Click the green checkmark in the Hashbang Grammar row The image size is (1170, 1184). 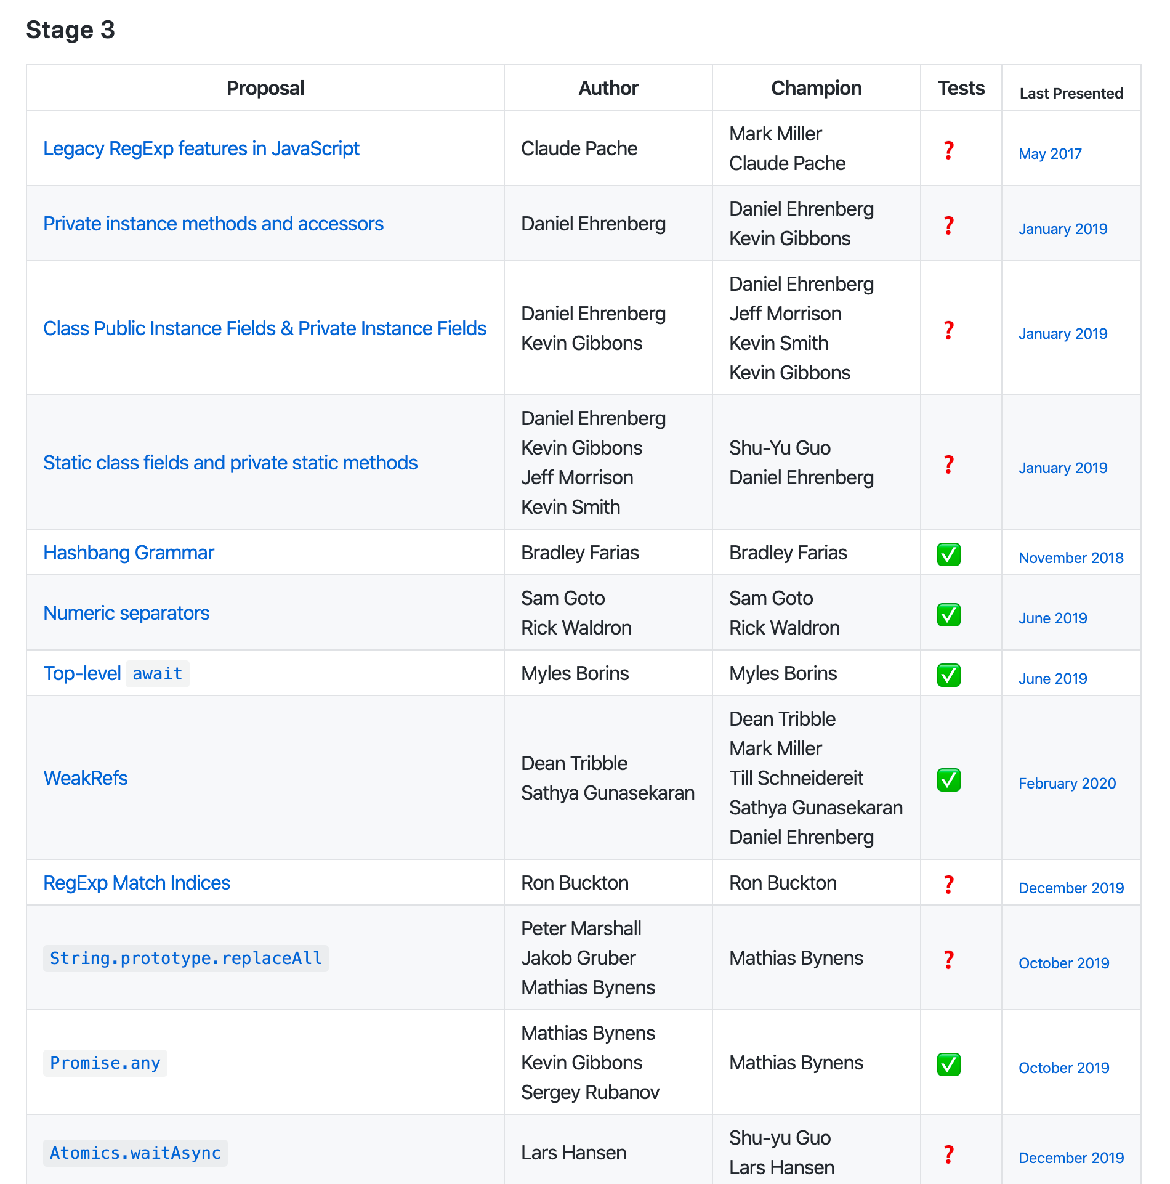tap(948, 554)
